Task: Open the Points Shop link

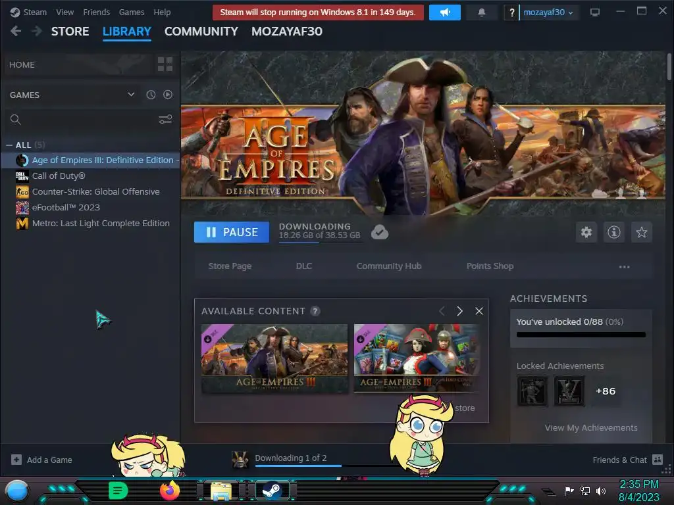Action: [490, 266]
